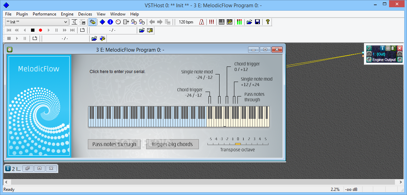Screen dimensions: 407x195
Task: Click the chain link icon on Engine Output module
Action: point(369,48)
